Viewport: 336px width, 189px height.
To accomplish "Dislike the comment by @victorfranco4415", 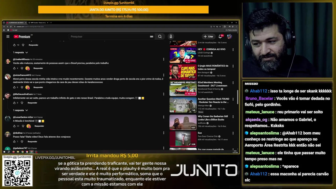I will click(22, 87).
